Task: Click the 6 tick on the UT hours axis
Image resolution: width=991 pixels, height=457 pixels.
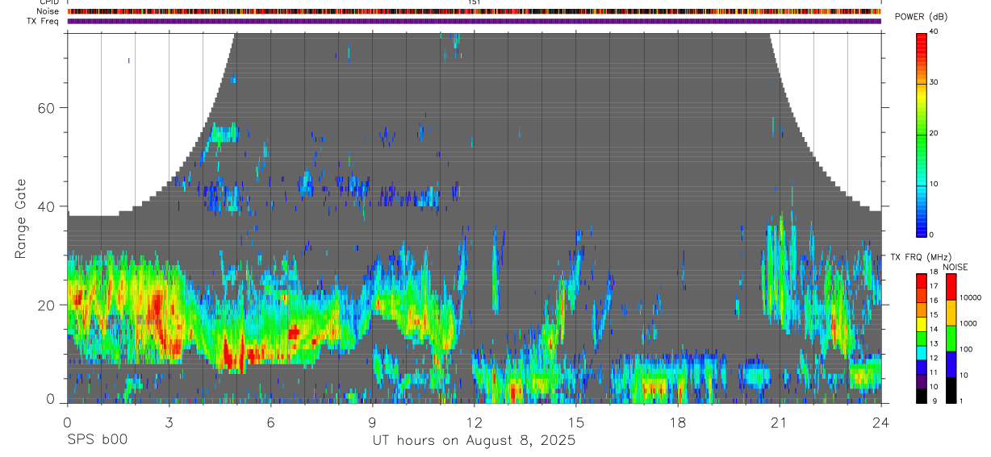Action: tap(270, 422)
